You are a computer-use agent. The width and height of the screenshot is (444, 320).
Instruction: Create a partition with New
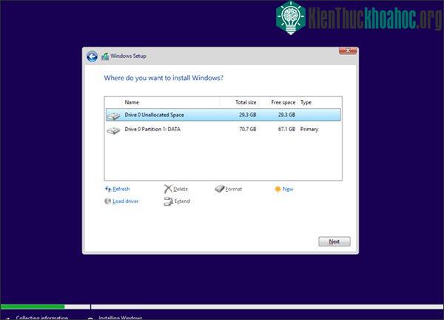pyautogui.click(x=288, y=189)
